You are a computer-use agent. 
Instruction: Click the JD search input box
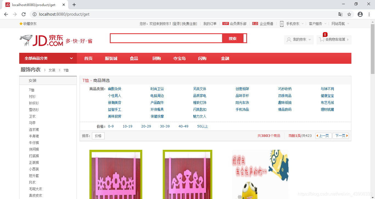166,38
